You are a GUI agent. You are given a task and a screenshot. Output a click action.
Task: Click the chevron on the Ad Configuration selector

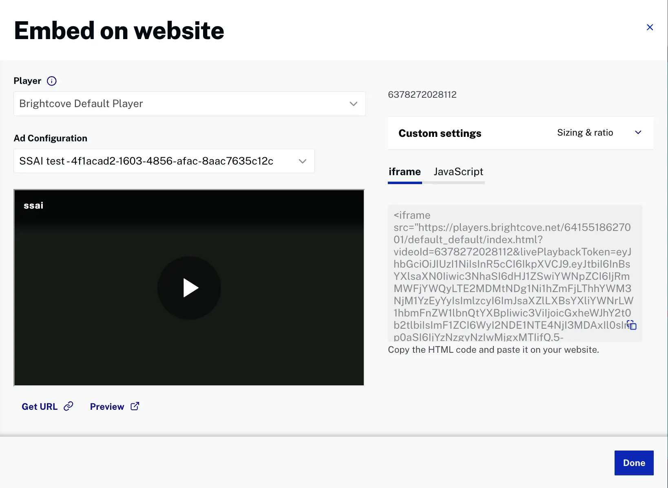point(302,161)
